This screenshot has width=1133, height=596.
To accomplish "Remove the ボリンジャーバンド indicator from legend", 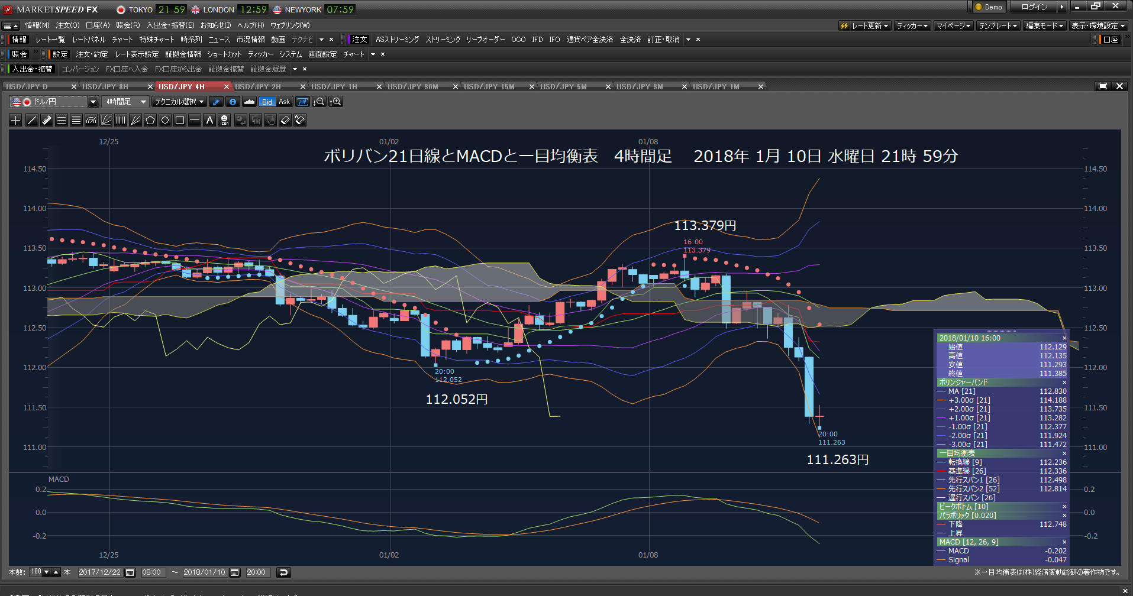I will pyautogui.click(x=1064, y=383).
